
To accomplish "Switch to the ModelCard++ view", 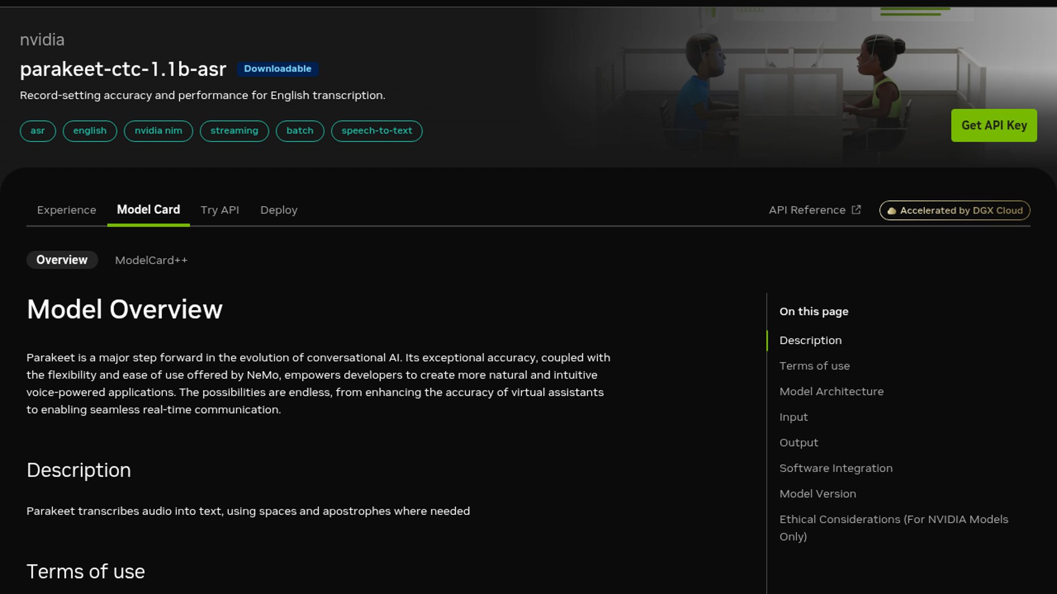I will [x=151, y=260].
